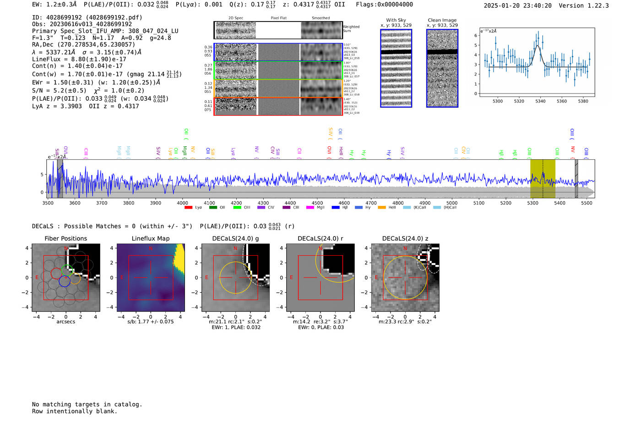This screenshot has width=641, height=436.
Task: Open the DECaLS(24.0) r image
Action: tap(320, 278)
